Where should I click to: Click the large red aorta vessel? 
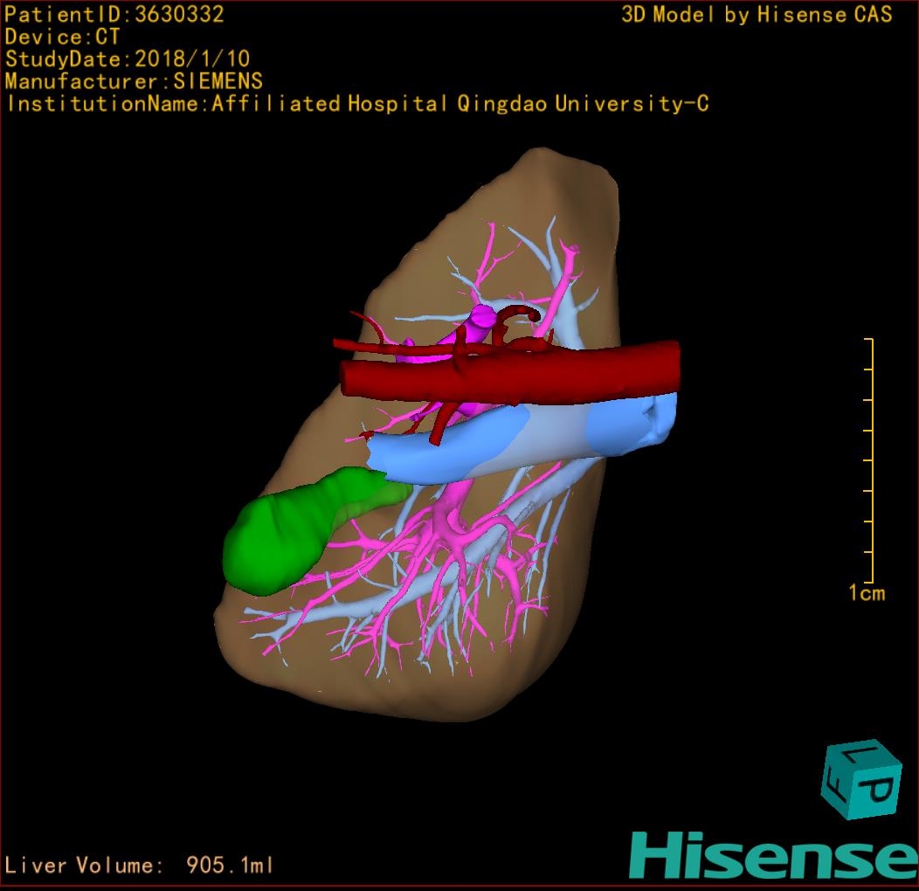pyautogui.click(x=510, y=373)
